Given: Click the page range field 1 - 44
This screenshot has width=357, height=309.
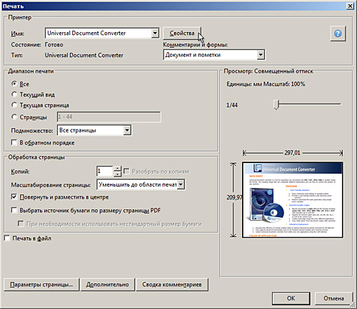Looking at the screenshot, I should tap(109, 117).
